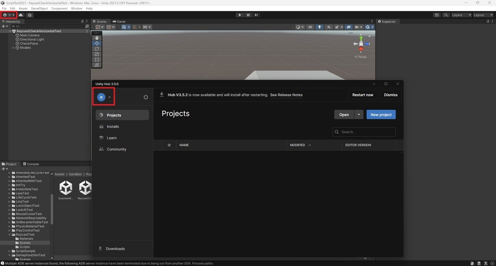Click Unity Hub preferences gear icon
Image resolution: width=496 pixels, height=266 pixels.
pyautogui.click(x=145, y=97)
